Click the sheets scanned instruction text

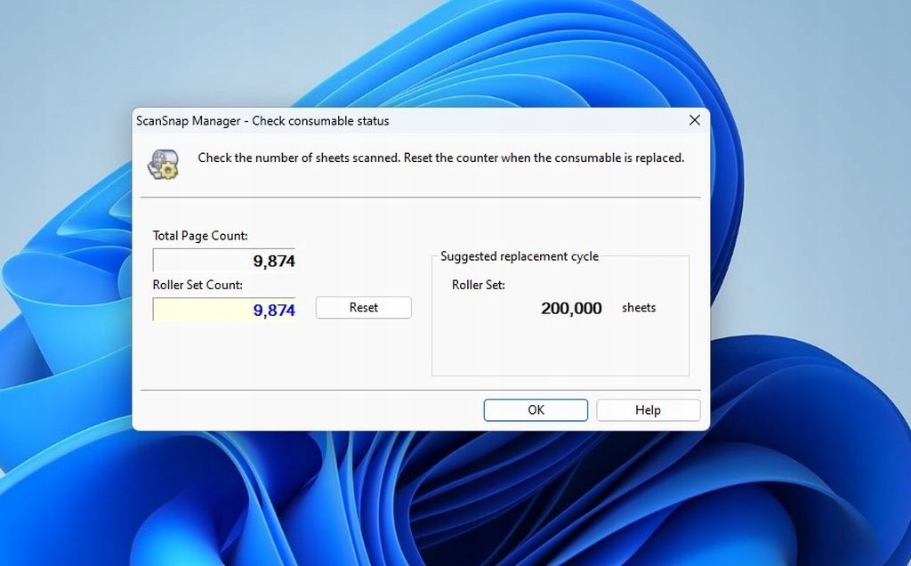440,158
